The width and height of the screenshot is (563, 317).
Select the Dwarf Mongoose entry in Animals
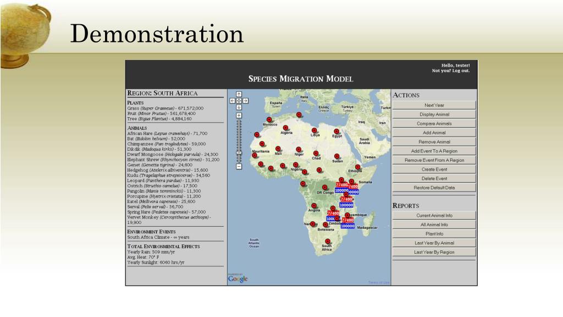click(172, 154)
